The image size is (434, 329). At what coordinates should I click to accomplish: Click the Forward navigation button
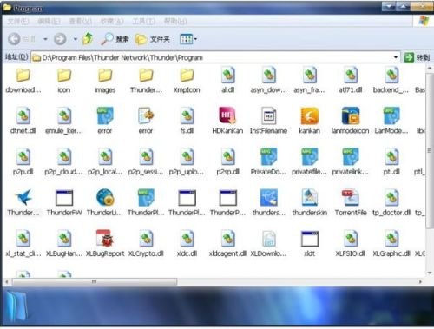[x=60, y=39]
